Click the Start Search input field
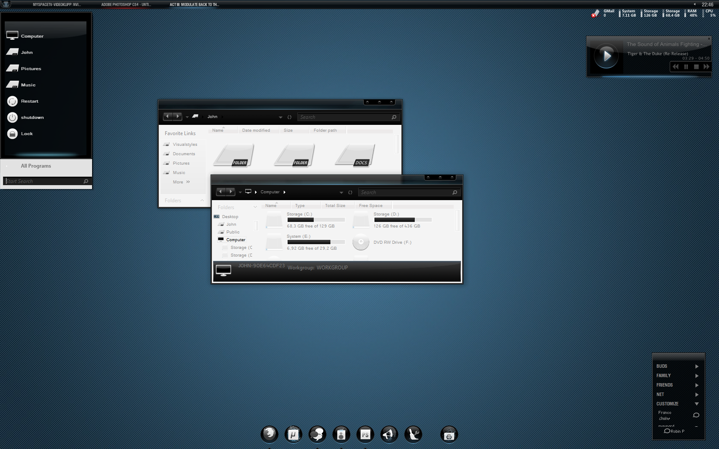Screen dimensions: 719x449 [x=43, y=181]
